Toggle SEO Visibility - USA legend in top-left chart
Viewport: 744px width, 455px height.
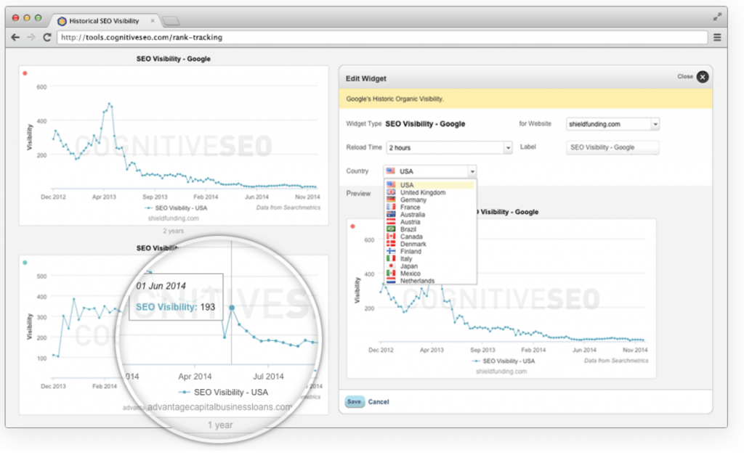click(x=176, y=208)
